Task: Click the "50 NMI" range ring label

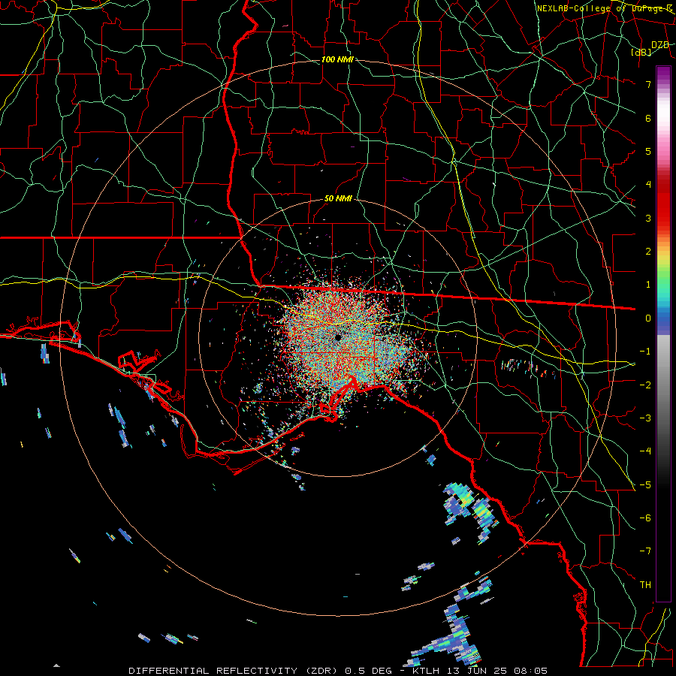Action: [x=338, y=198]
